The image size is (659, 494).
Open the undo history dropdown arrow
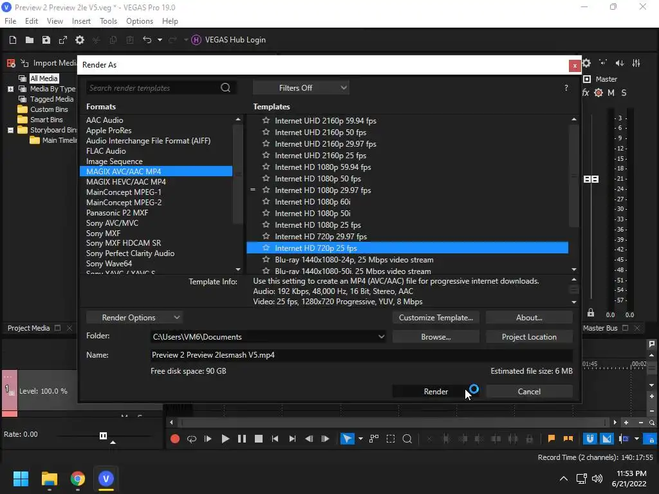(x=160, y=40)
